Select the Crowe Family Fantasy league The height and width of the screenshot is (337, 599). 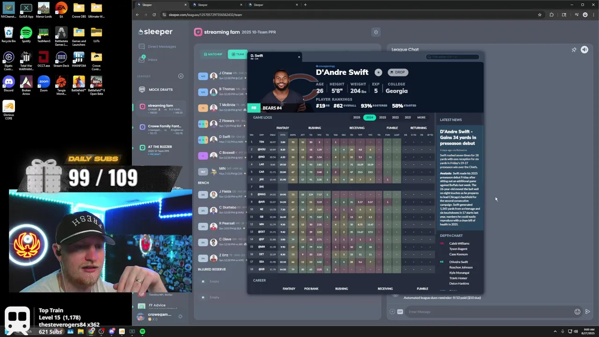(161, 129)
